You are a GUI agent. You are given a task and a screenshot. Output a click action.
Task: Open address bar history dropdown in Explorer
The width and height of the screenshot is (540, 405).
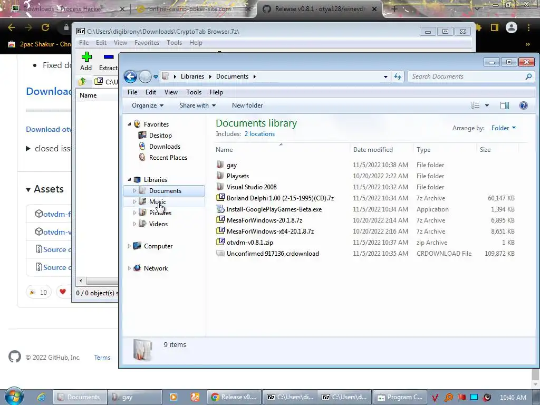385,77
